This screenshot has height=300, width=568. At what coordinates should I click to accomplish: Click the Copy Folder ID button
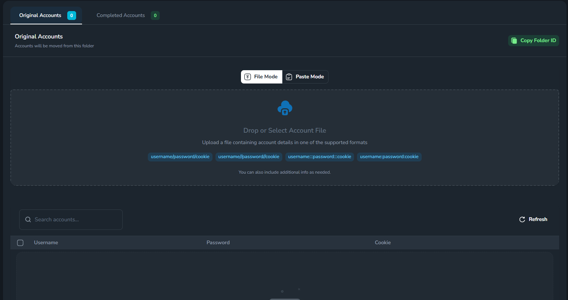click(534, 41)
